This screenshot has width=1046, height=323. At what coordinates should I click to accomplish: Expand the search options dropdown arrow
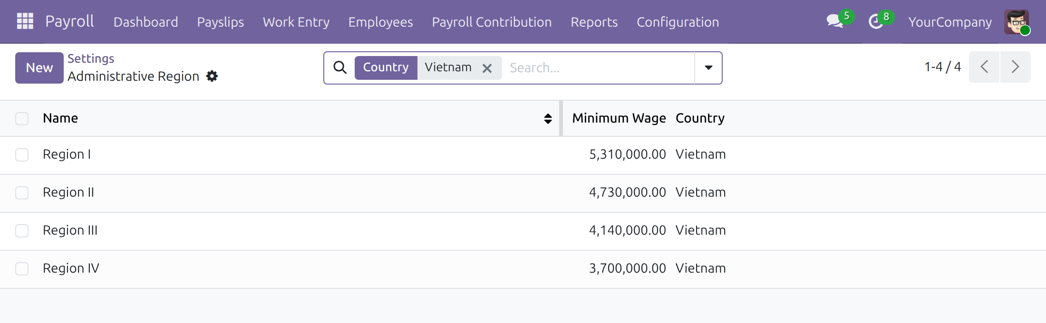coord(708,68)
